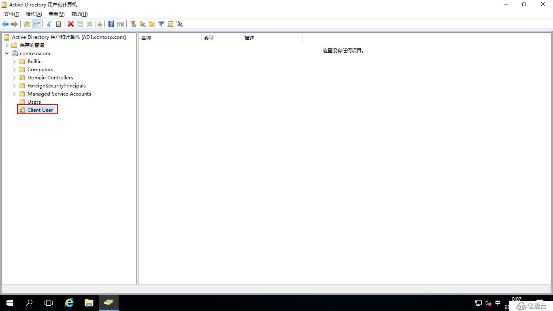
Task: Sort by the 描述 column header
Action: coord(272,38)
